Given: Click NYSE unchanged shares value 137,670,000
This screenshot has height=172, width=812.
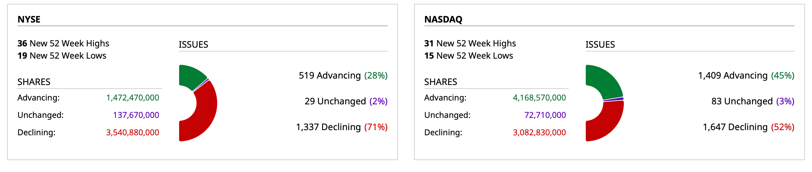Looking at the screenshot, I should click(136, 115).
